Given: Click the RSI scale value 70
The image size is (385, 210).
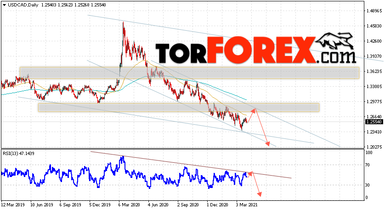Looking at the screenshot, I should point(368,165).
